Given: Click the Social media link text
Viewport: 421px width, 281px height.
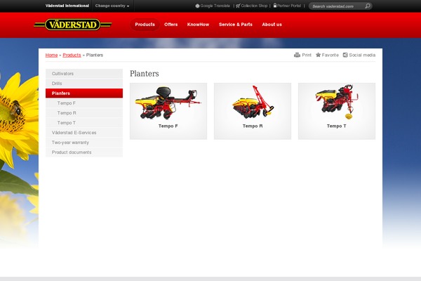Looking at the screenshot, I should (362, 55).
